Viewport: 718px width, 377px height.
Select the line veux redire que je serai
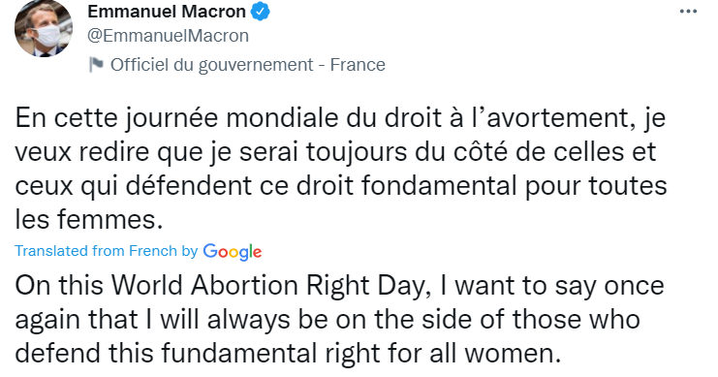(x=335, y=152)
